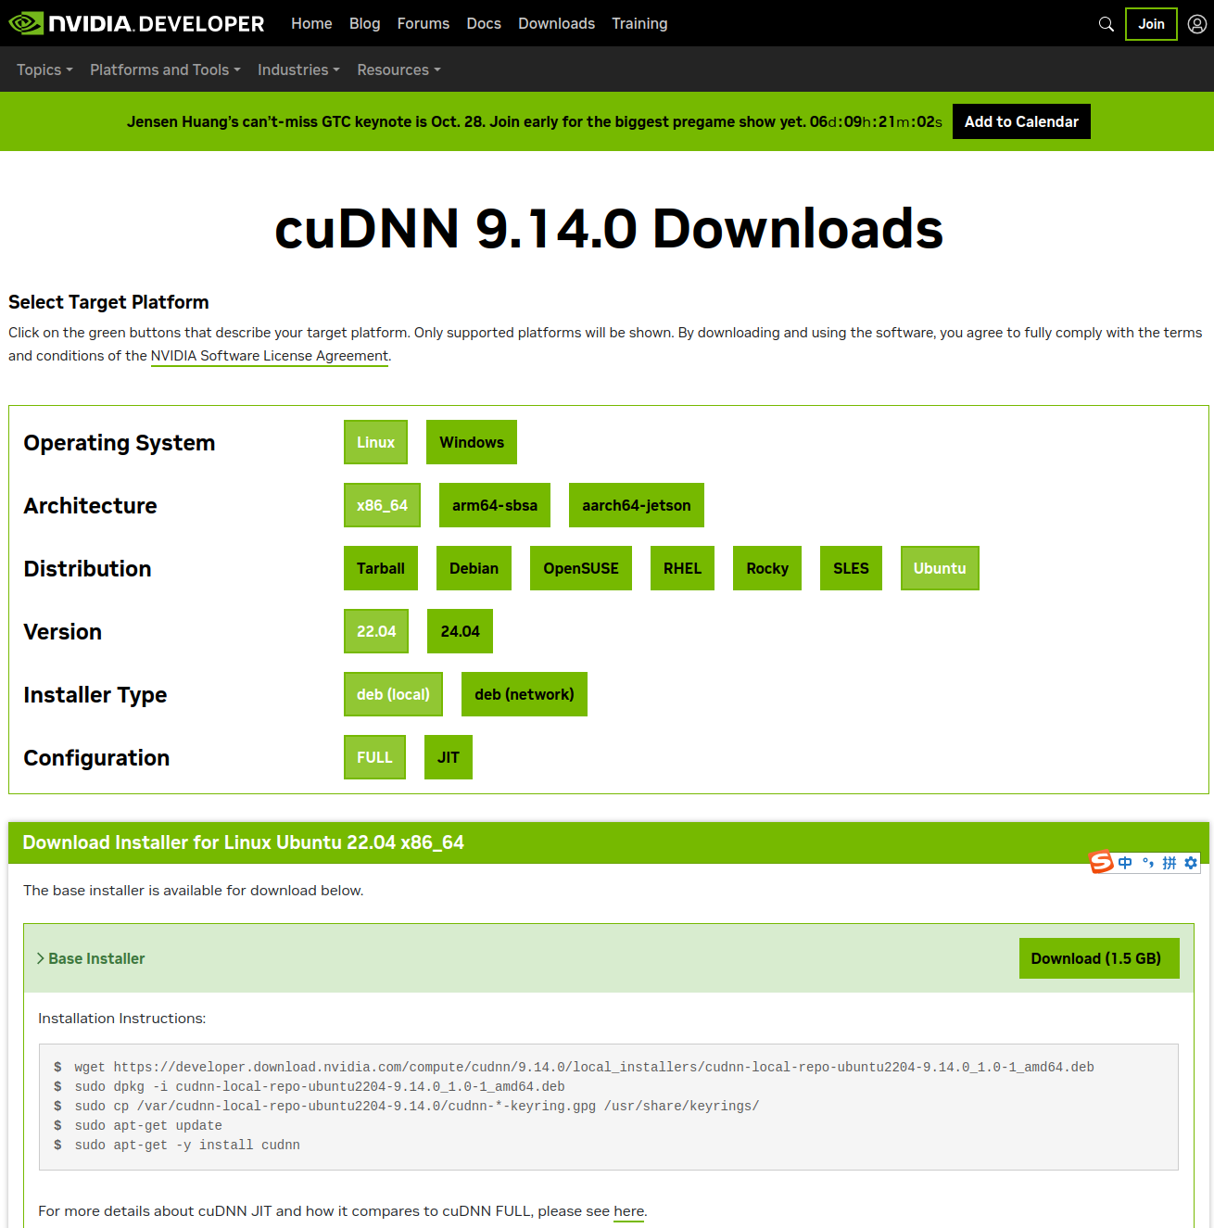
Task: Expand the Base Installer section
Action: coord(91,958)
